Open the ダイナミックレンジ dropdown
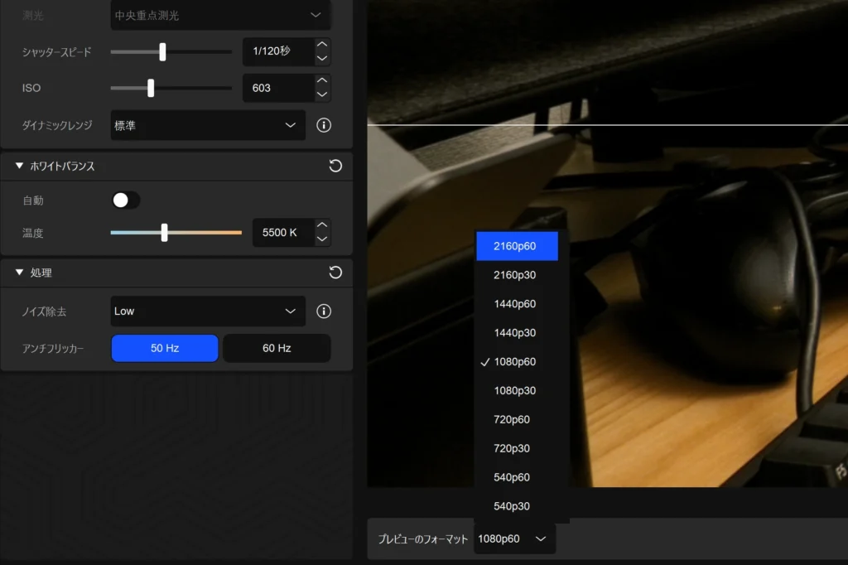This screenshot has width=848, height=565. [208, 125]
